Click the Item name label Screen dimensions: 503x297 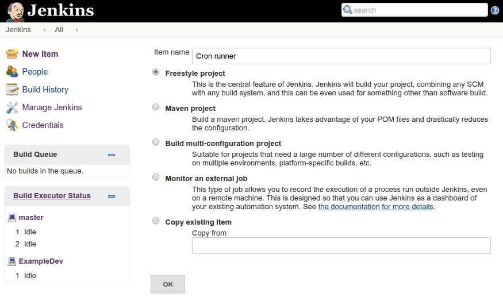click(172, 52)
